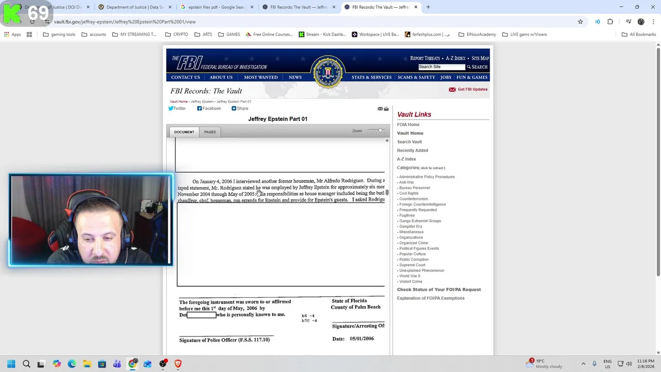Switch to Chrome on the taskbar

(x=133, y=364)
